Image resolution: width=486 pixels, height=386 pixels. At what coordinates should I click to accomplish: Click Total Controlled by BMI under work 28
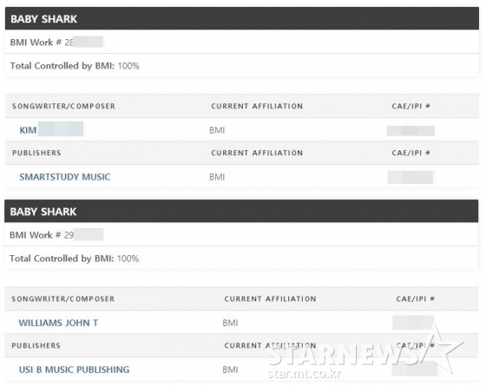coord(75,66)
